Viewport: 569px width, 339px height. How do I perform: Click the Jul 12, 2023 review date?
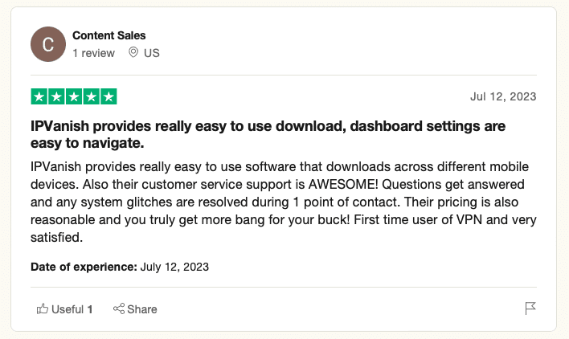click(503, 96)
